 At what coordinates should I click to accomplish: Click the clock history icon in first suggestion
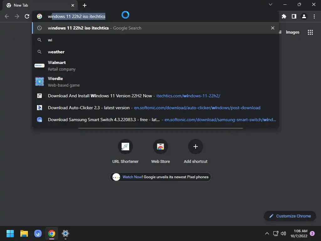[39, 28]
